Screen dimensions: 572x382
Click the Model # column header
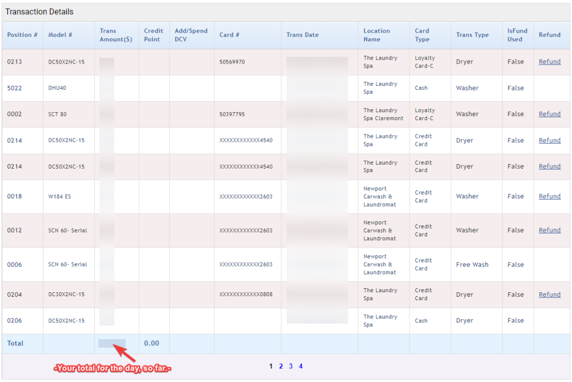pyautogui.click(x=60, y=35)
